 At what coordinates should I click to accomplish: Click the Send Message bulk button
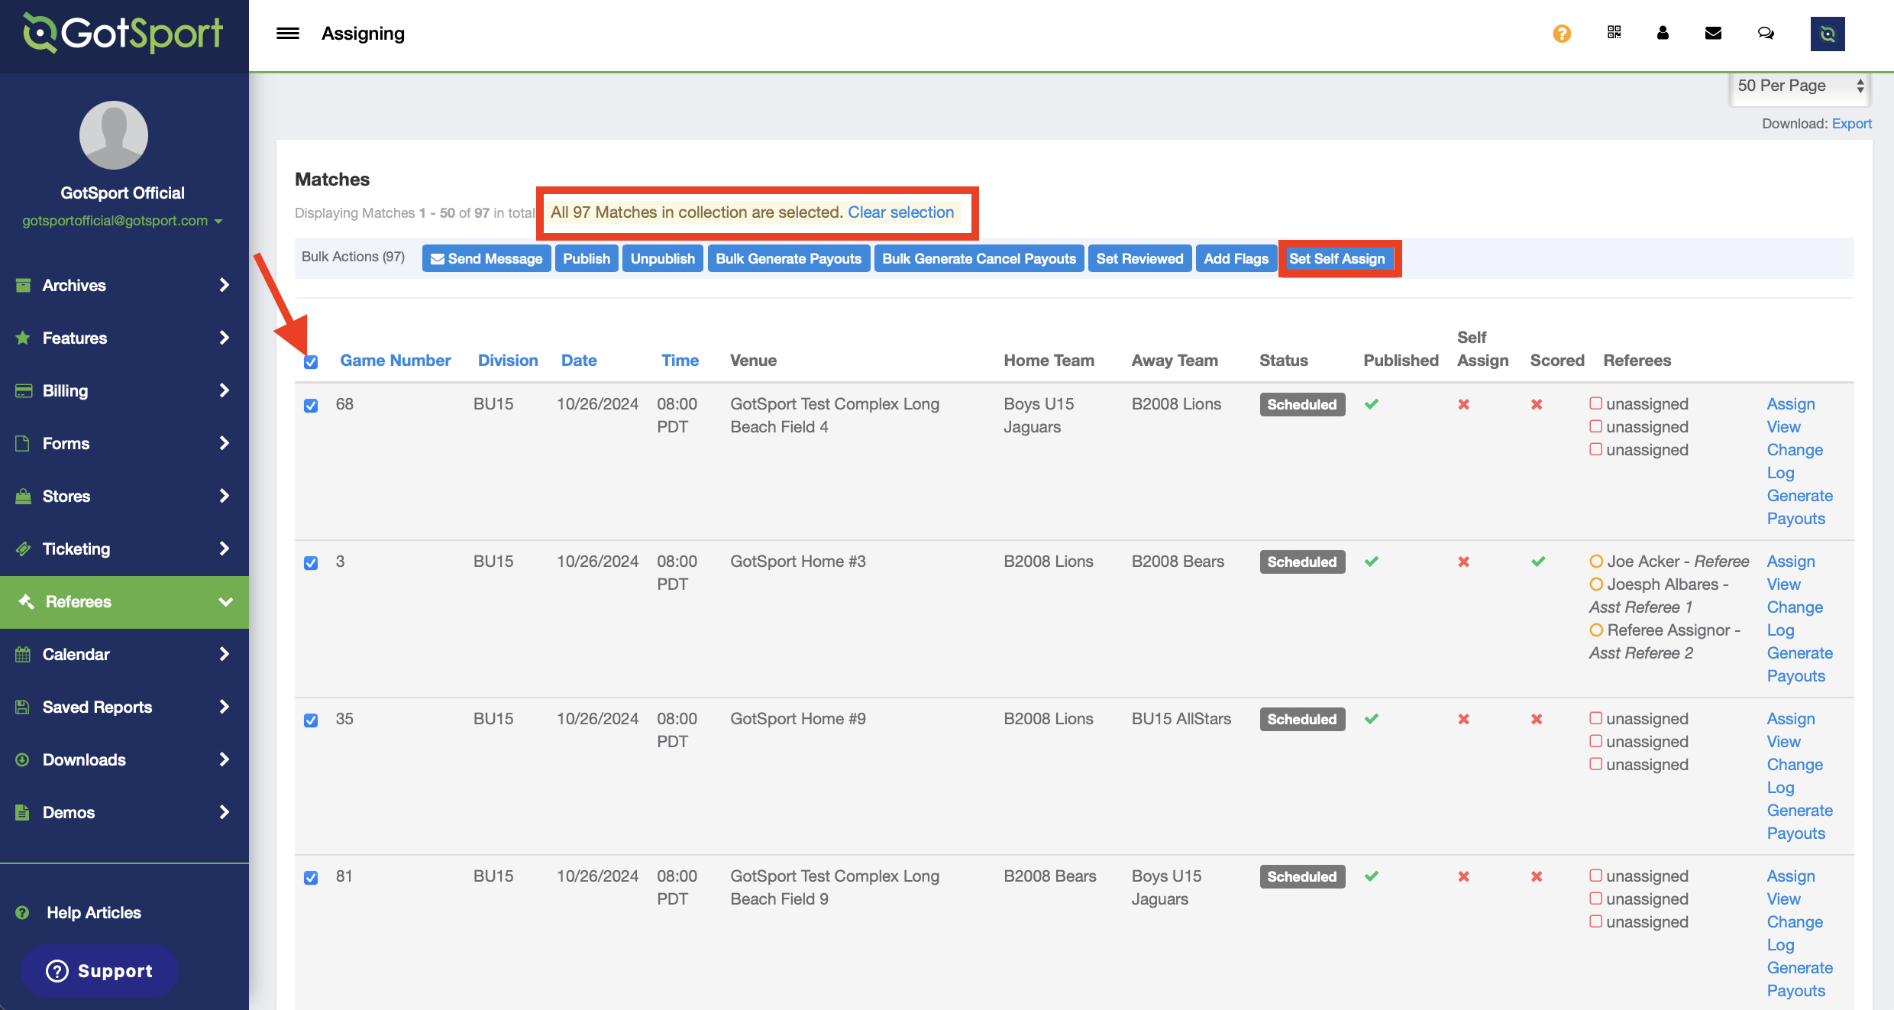(x=486, y=259)
